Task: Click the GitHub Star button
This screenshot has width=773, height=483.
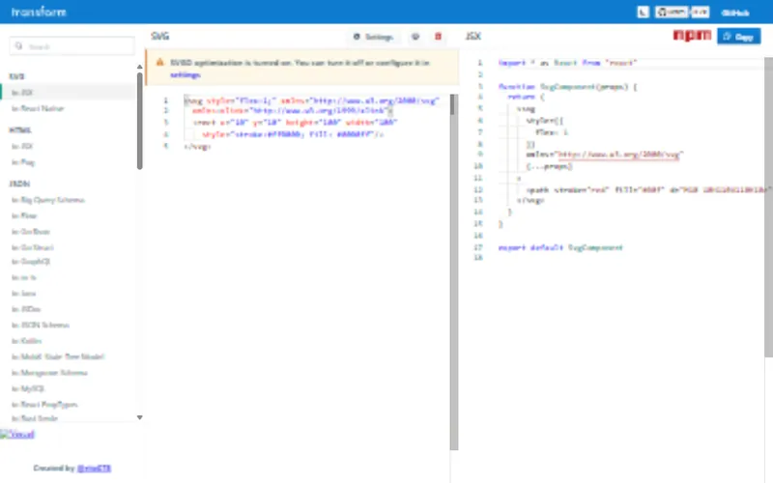Action: tap(672, 12)
